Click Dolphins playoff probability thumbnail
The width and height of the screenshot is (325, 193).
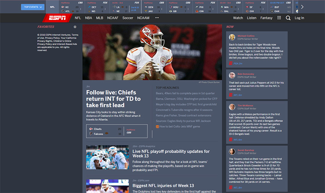tap(107, 157)
